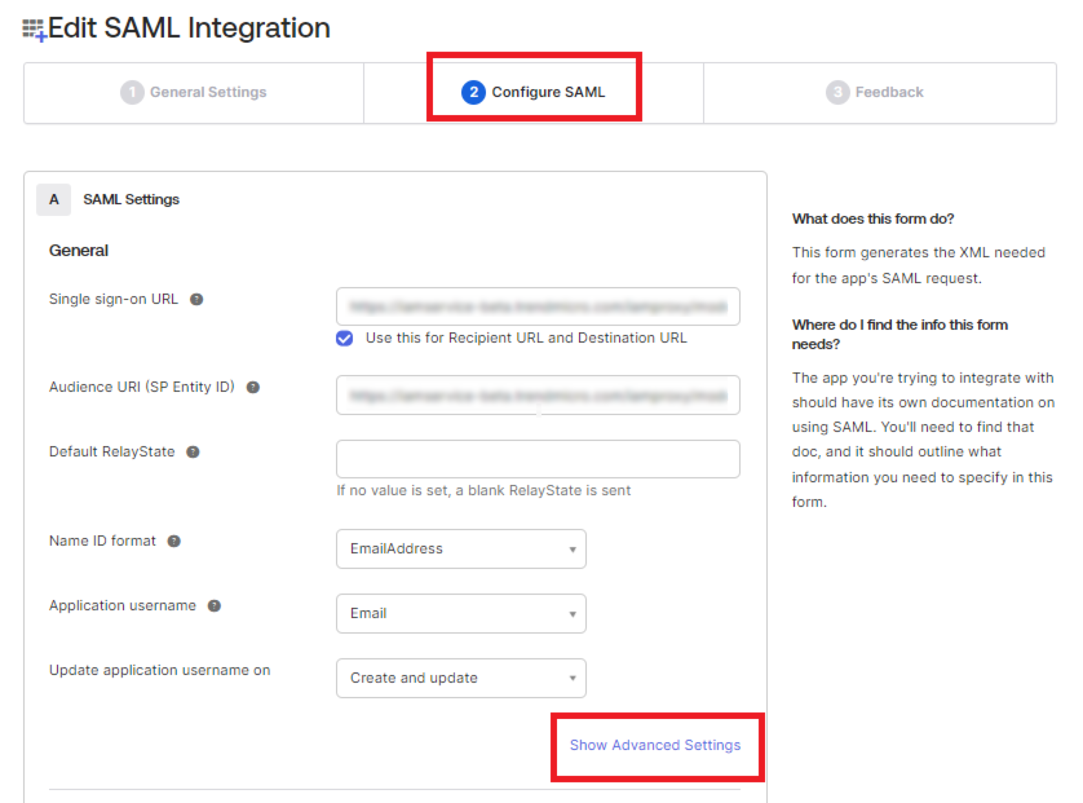The height and width of the screenshot is (803, 1083).
Task: Click the SAML Settings section A badge
Action: [54, 200]
